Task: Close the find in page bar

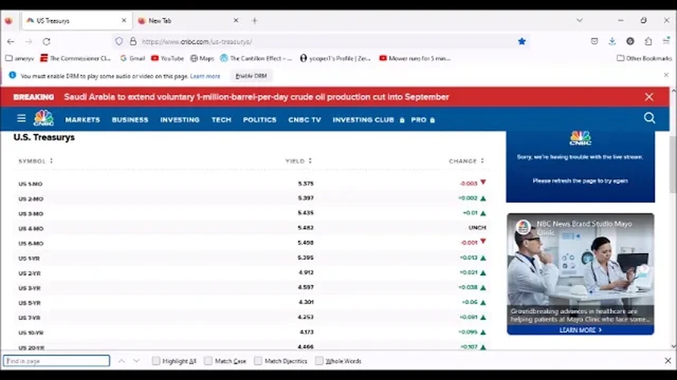Action: tap(667, 361)
